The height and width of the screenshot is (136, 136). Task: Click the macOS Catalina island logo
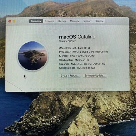tap(33, 56)
